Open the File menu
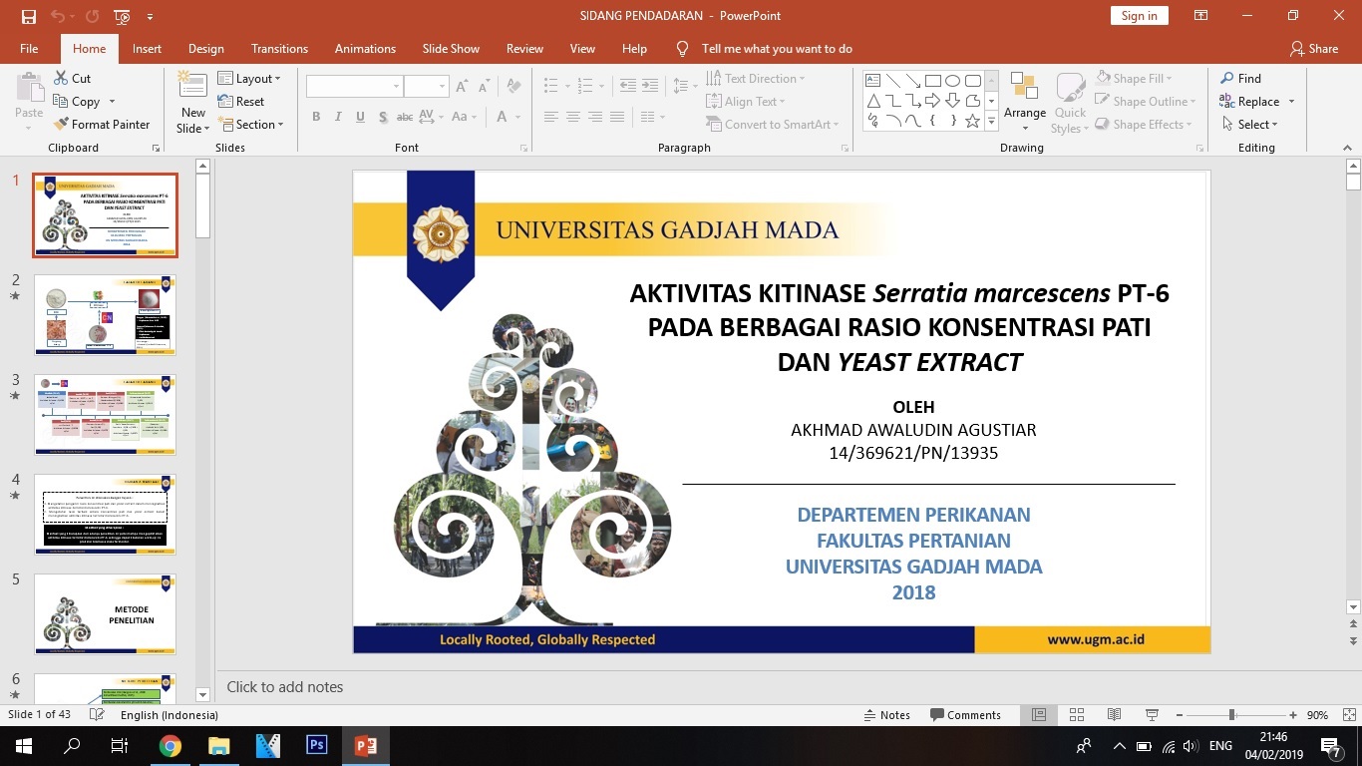This screenshot has height=766, width=1362. pos(29,49)
